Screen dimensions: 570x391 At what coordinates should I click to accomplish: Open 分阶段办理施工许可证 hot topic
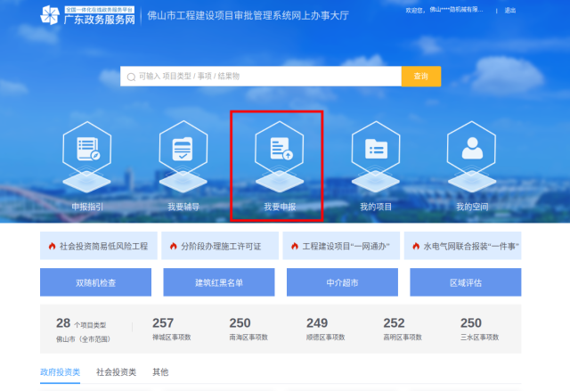[x=219, y=246]
